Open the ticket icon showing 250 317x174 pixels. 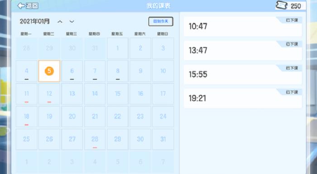pos(282,5)
